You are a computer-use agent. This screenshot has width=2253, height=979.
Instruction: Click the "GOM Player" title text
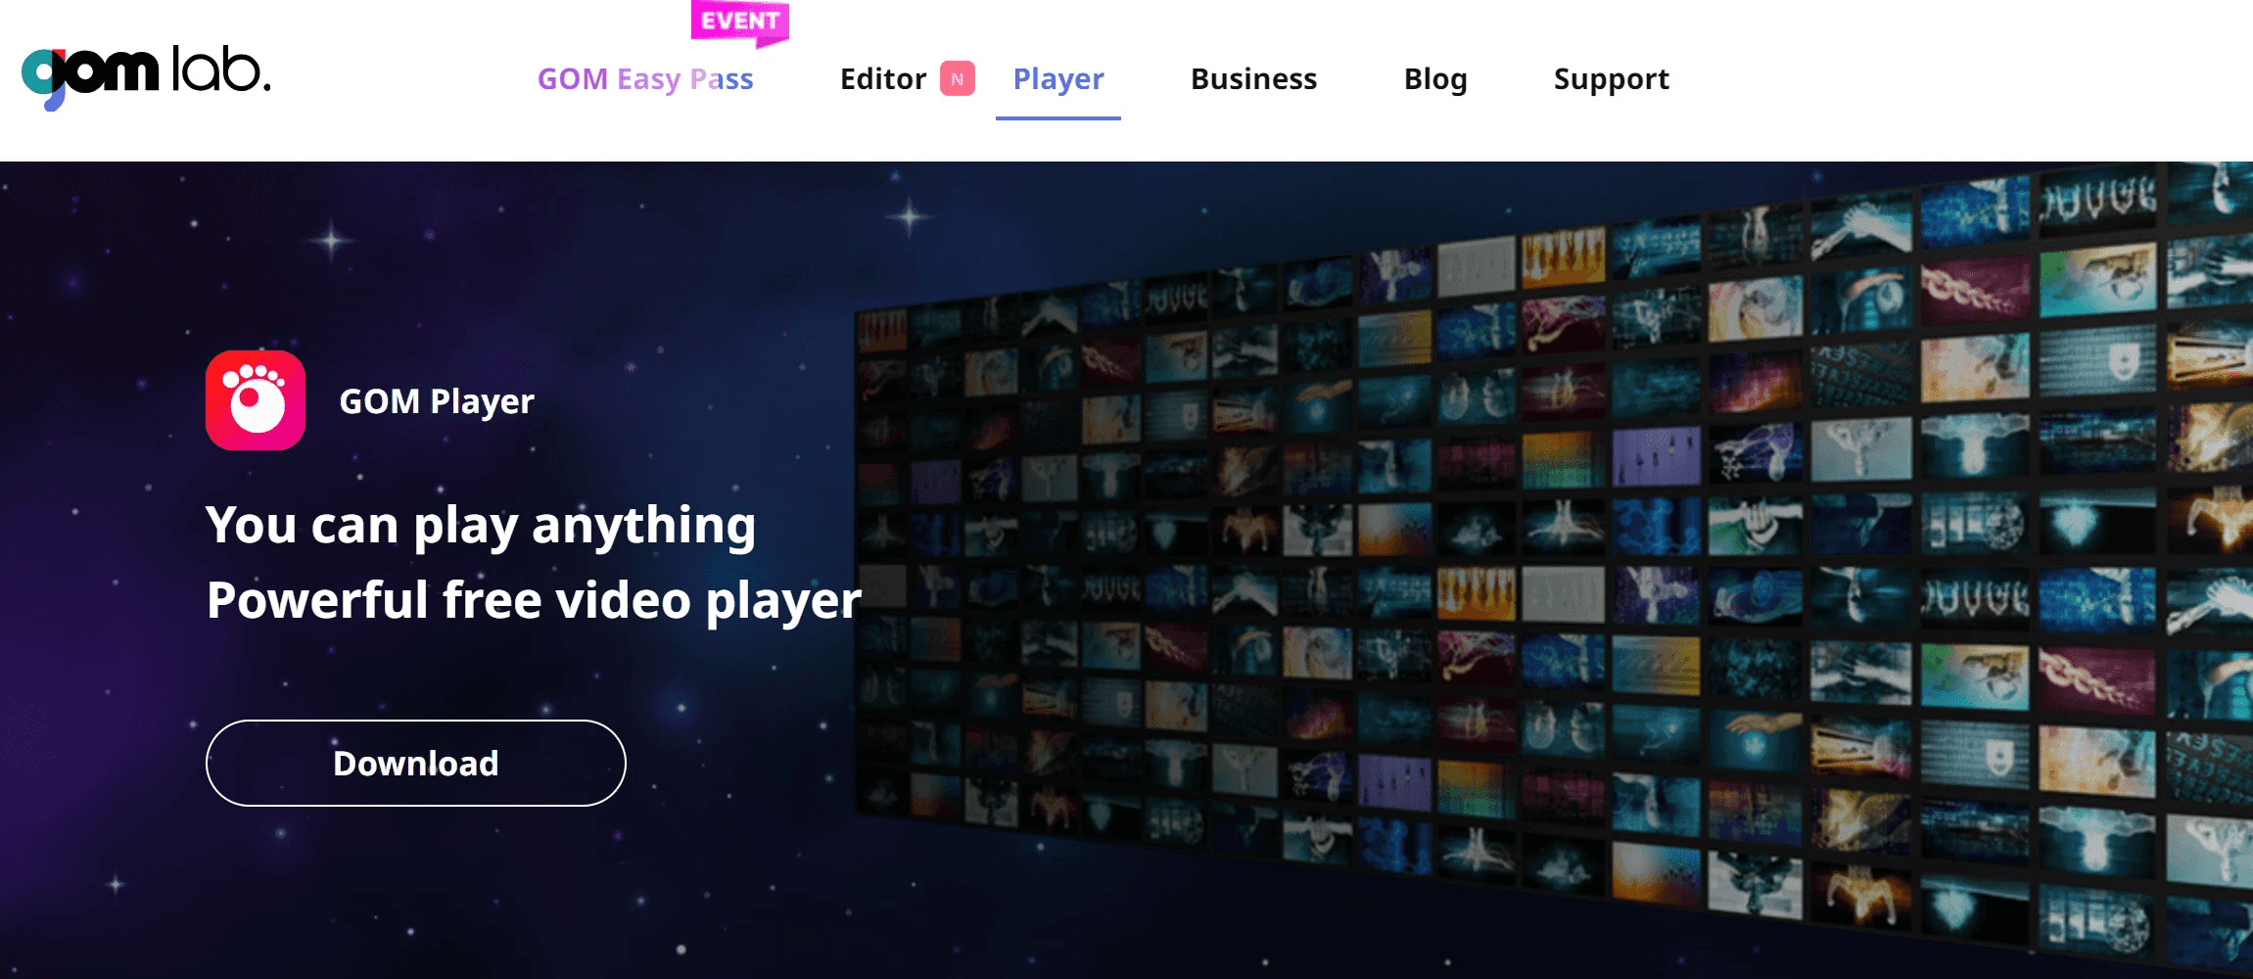pos(437,401)
